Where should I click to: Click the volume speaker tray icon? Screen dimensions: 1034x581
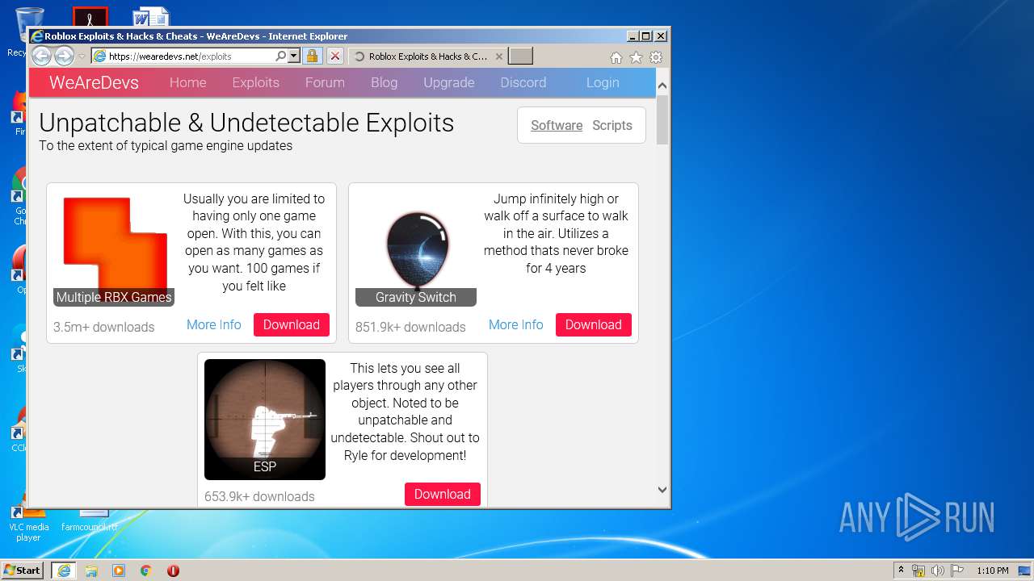[937, 571]
